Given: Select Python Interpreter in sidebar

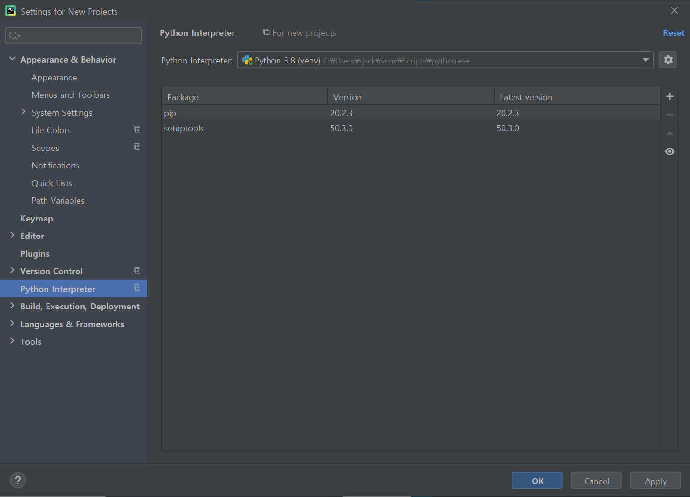Looking at the screenshot, I should (74, 289).
